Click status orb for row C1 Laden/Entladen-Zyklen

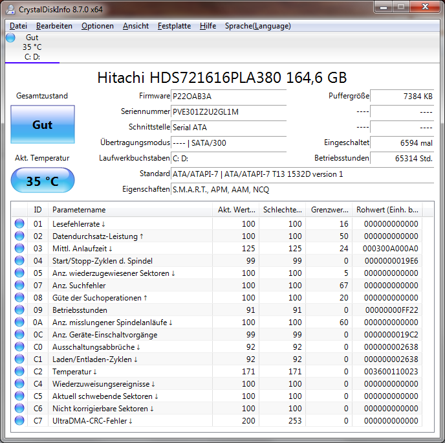pos(19,359)
